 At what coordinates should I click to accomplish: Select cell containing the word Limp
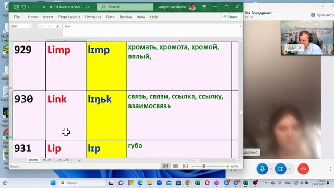pos(66,66)
